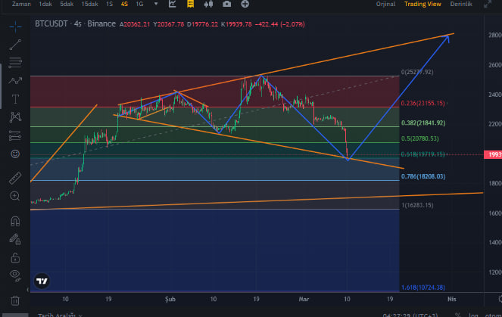The height and width of the screenshot is (317, 502).
Task: Open the Fibonacci and horizontal lines tool
Action: [x=15, y=62]
